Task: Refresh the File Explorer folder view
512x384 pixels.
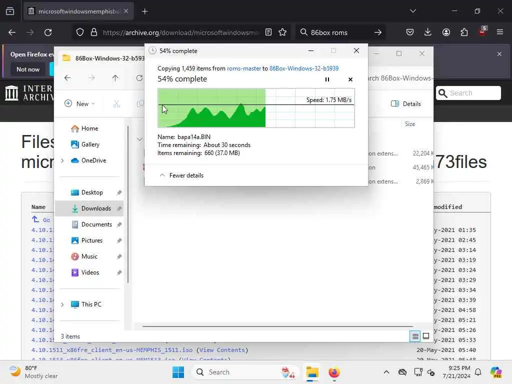Action: pos(139,77)
